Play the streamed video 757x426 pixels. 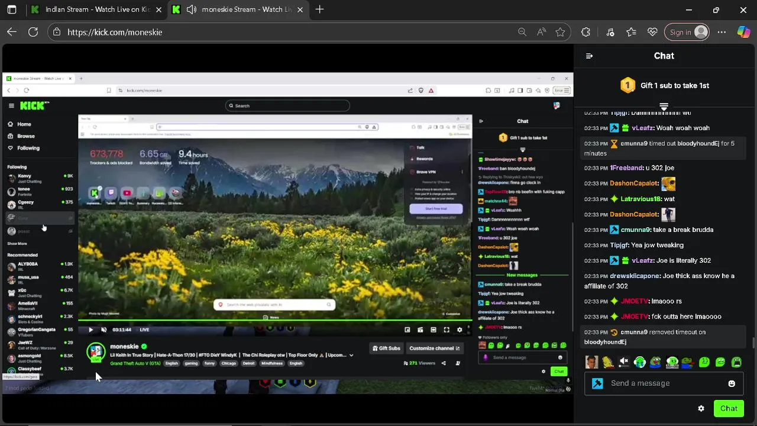90,330
